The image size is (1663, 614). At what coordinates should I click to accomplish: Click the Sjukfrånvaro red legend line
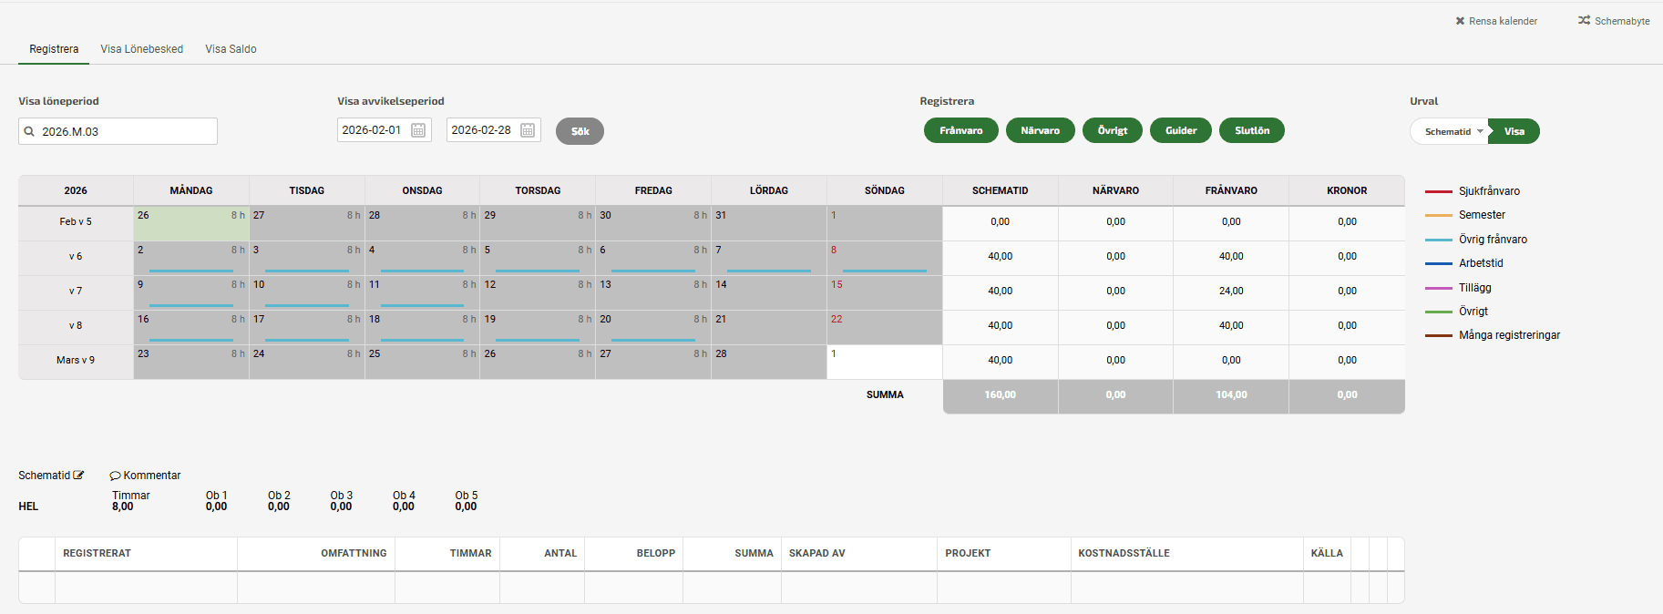point(1438,191)
